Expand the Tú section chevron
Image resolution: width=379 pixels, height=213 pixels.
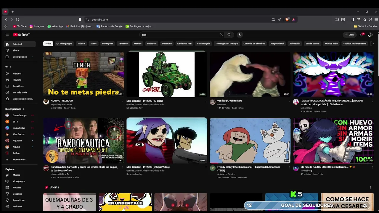pos(11,67)
